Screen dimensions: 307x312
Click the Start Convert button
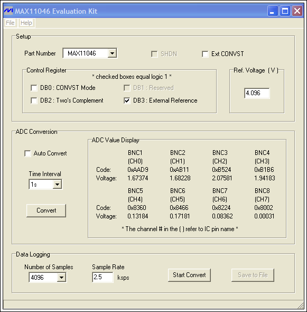[189, 275]
